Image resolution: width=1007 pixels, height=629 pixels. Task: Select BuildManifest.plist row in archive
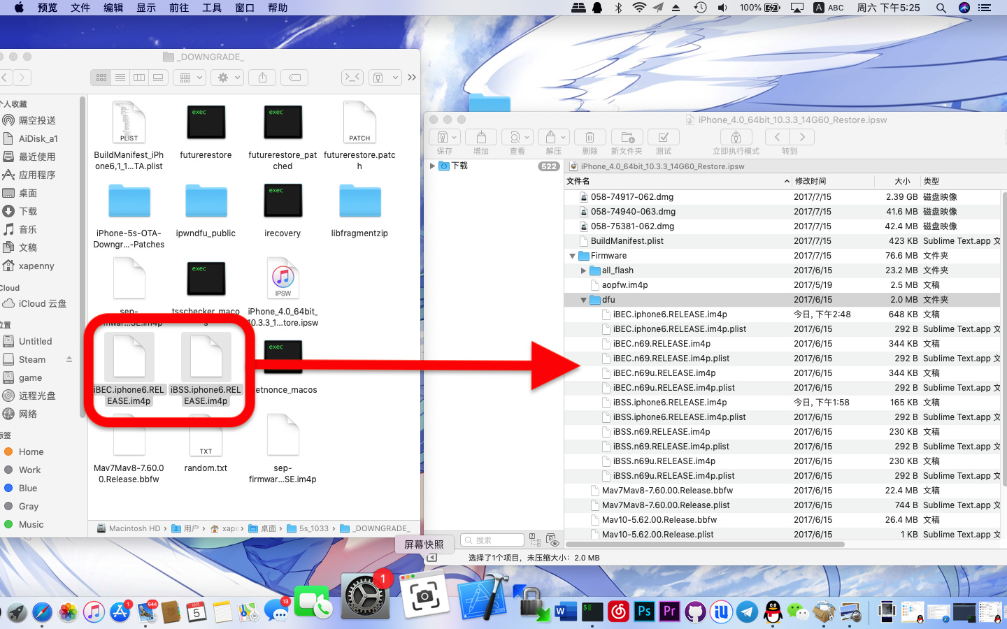783,241
